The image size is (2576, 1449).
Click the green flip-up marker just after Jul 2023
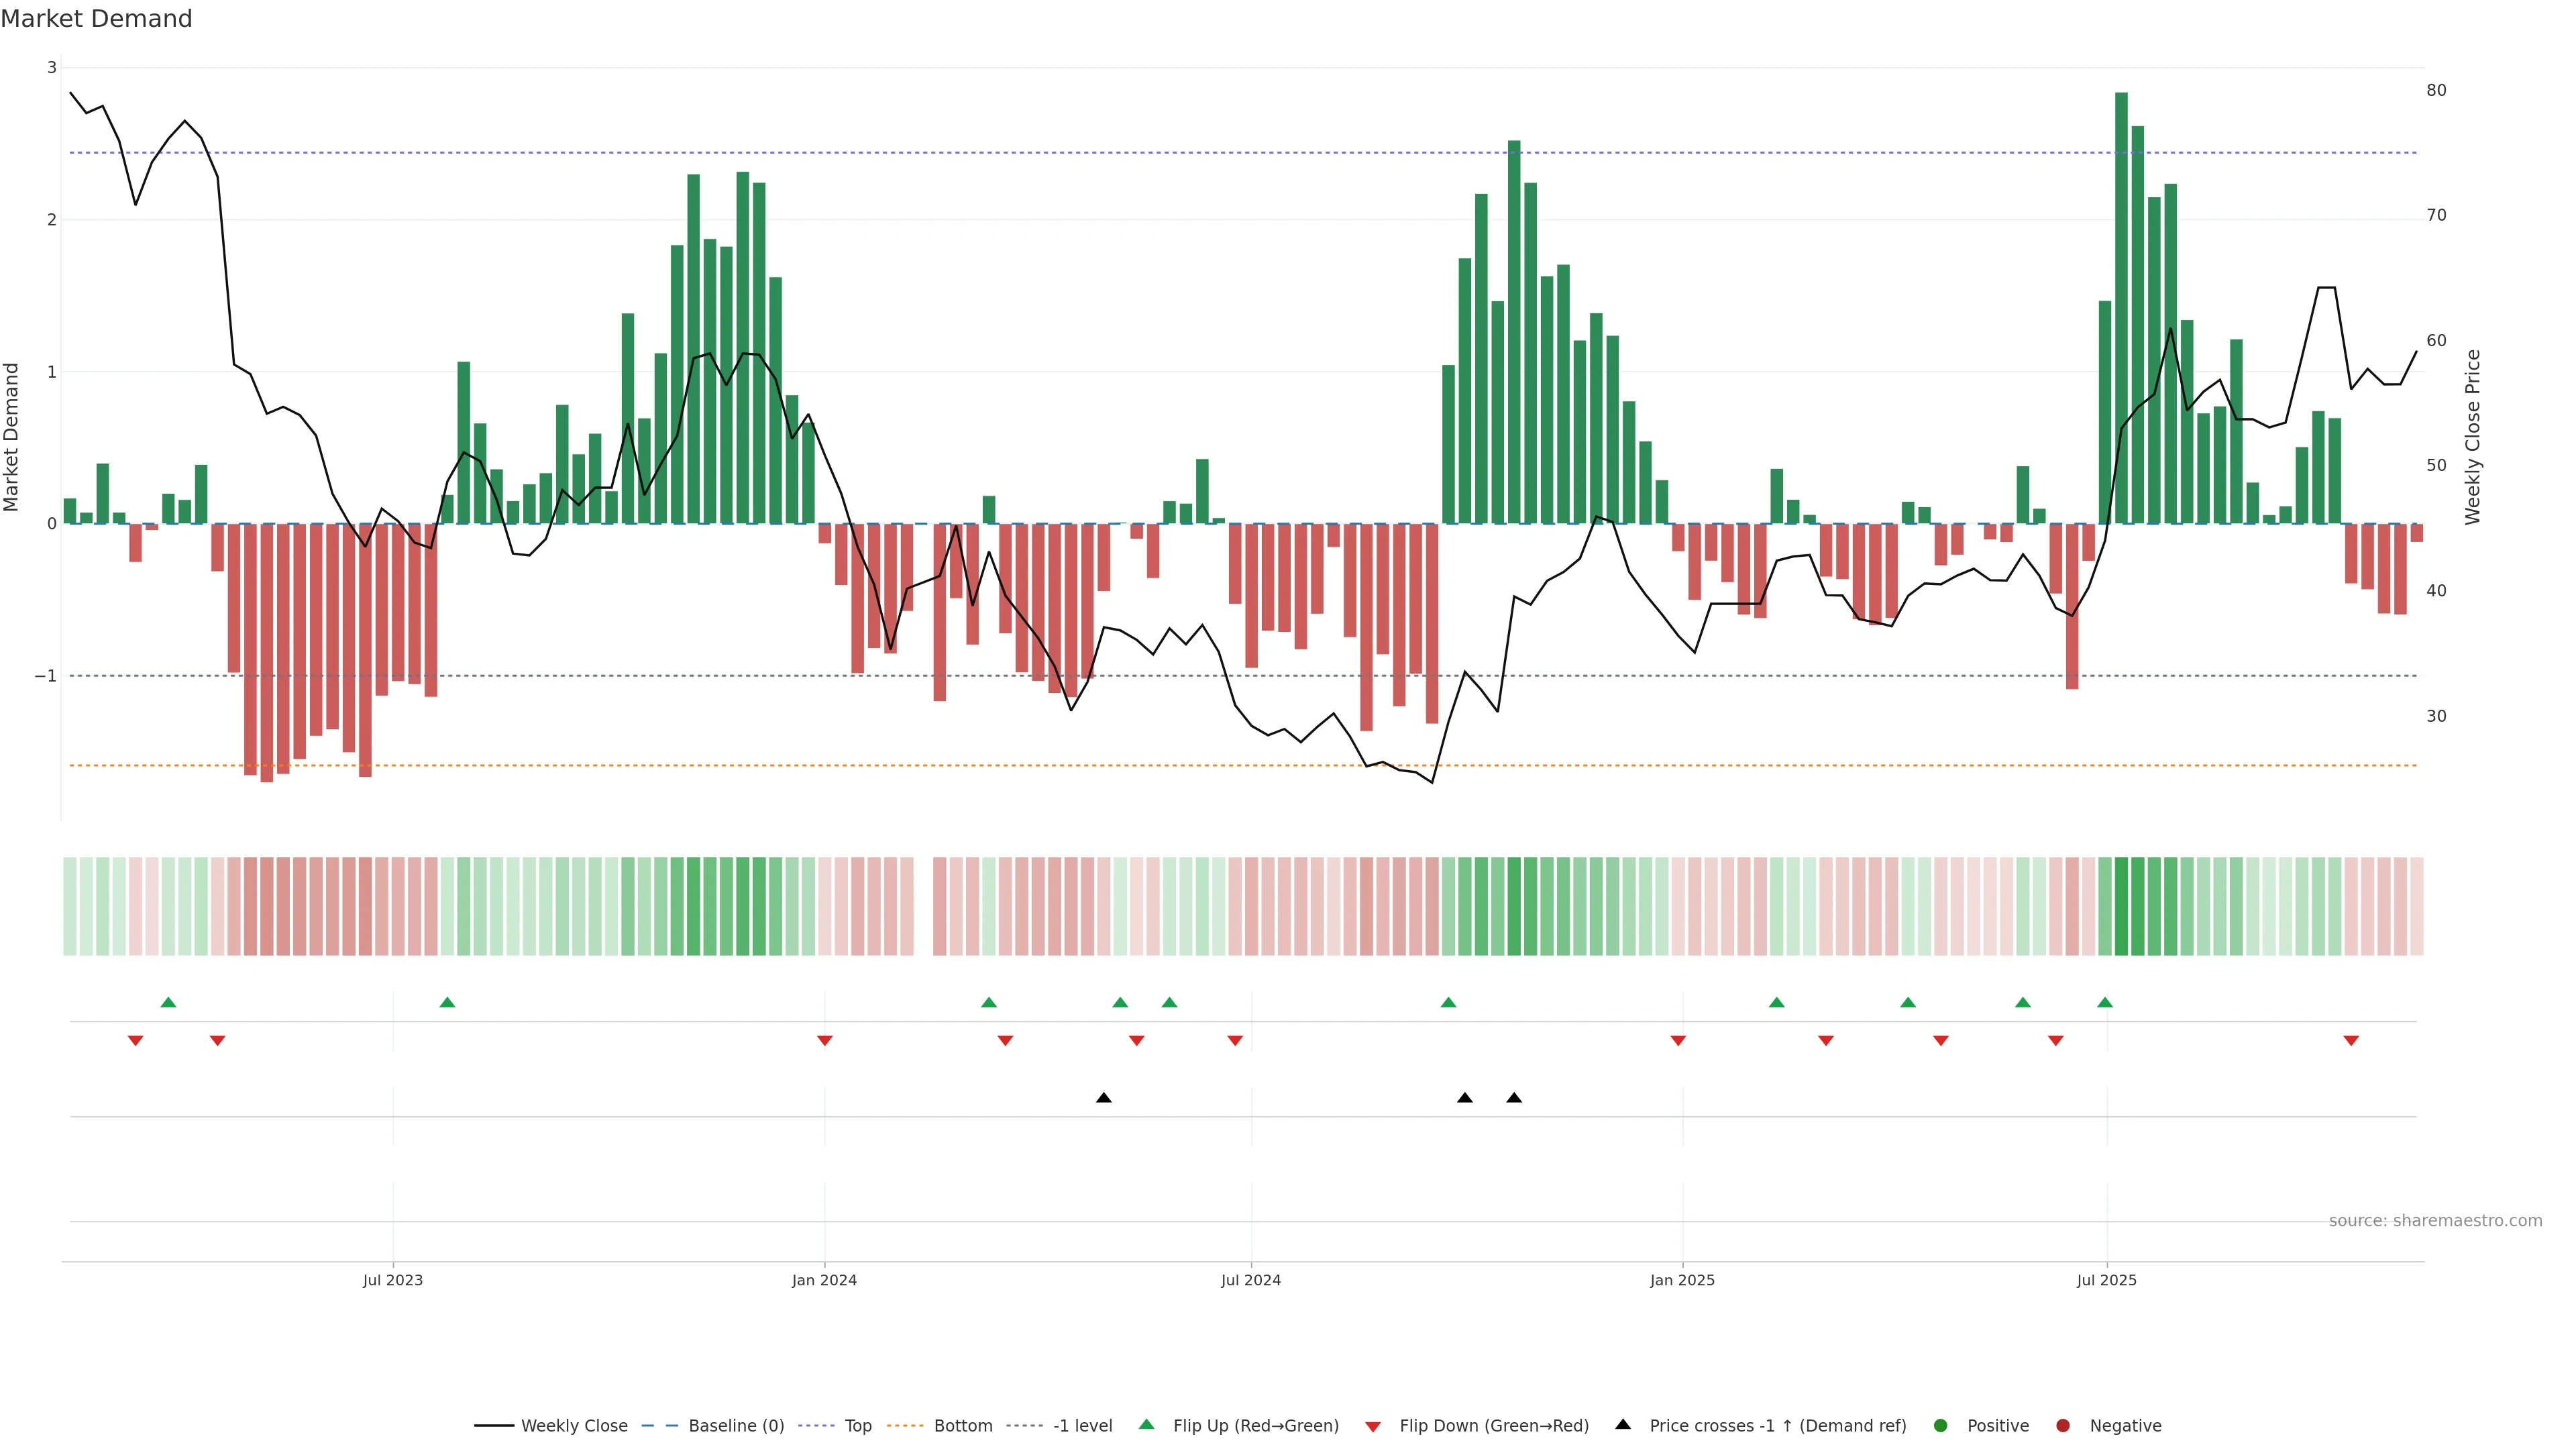pyautogui.click(x=447, y=1002)
